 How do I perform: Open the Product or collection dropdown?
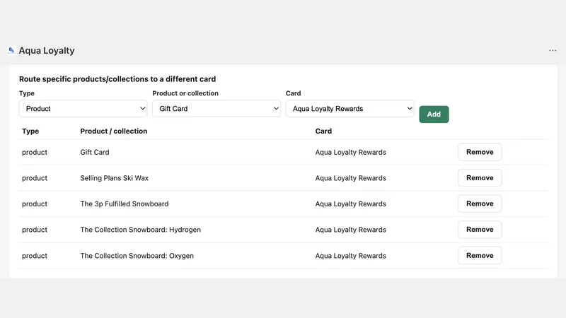pyautogui.click(x=216, y=109)
